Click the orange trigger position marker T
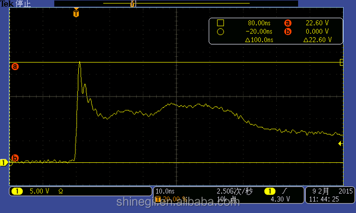This screenshot has height=213, width=356. (x=76, y=13)
